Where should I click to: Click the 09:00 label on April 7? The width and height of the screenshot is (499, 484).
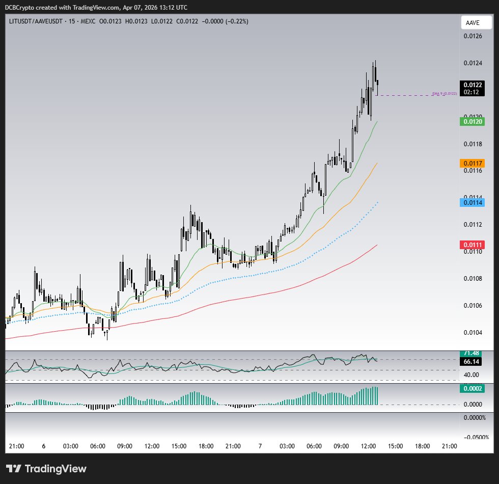click(341, 446)
